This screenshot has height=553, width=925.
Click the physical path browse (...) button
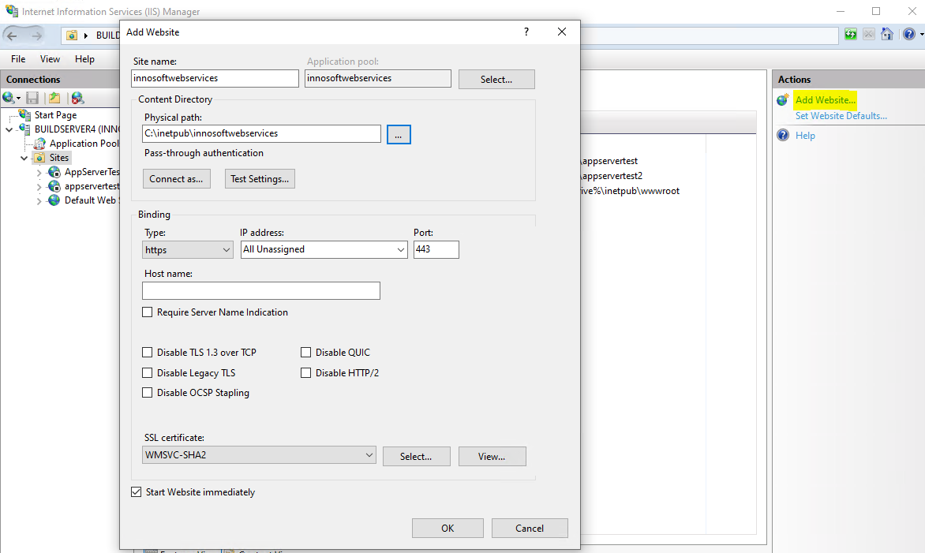click(x=399, y=135)
